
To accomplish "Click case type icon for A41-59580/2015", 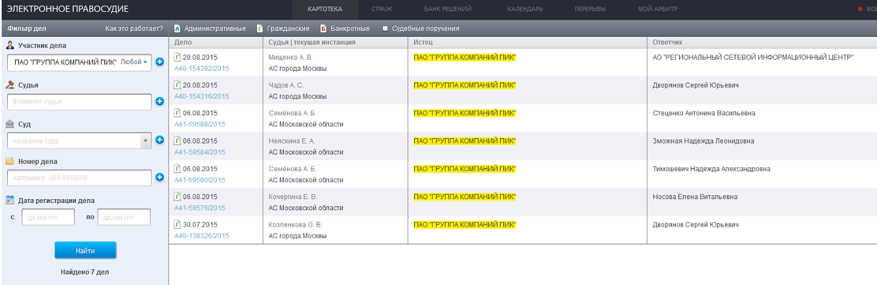I will click(x=178, y=168).
